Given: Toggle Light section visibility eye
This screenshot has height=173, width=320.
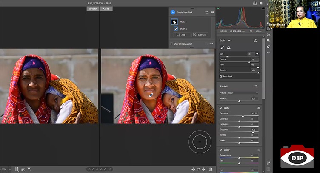Looking at the screenshot, I should click(259, 108).
